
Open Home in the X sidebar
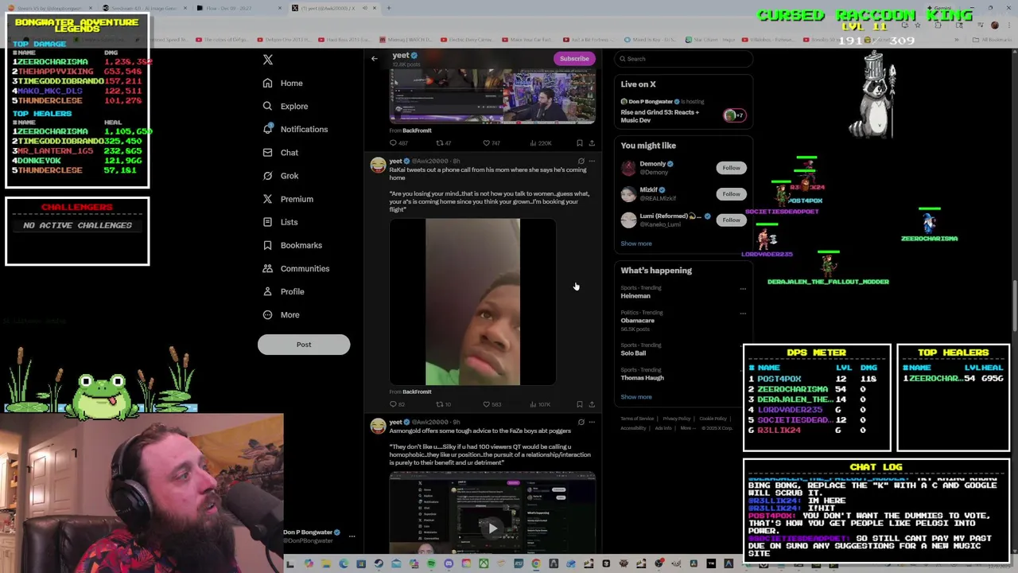(x=283, y=83)
